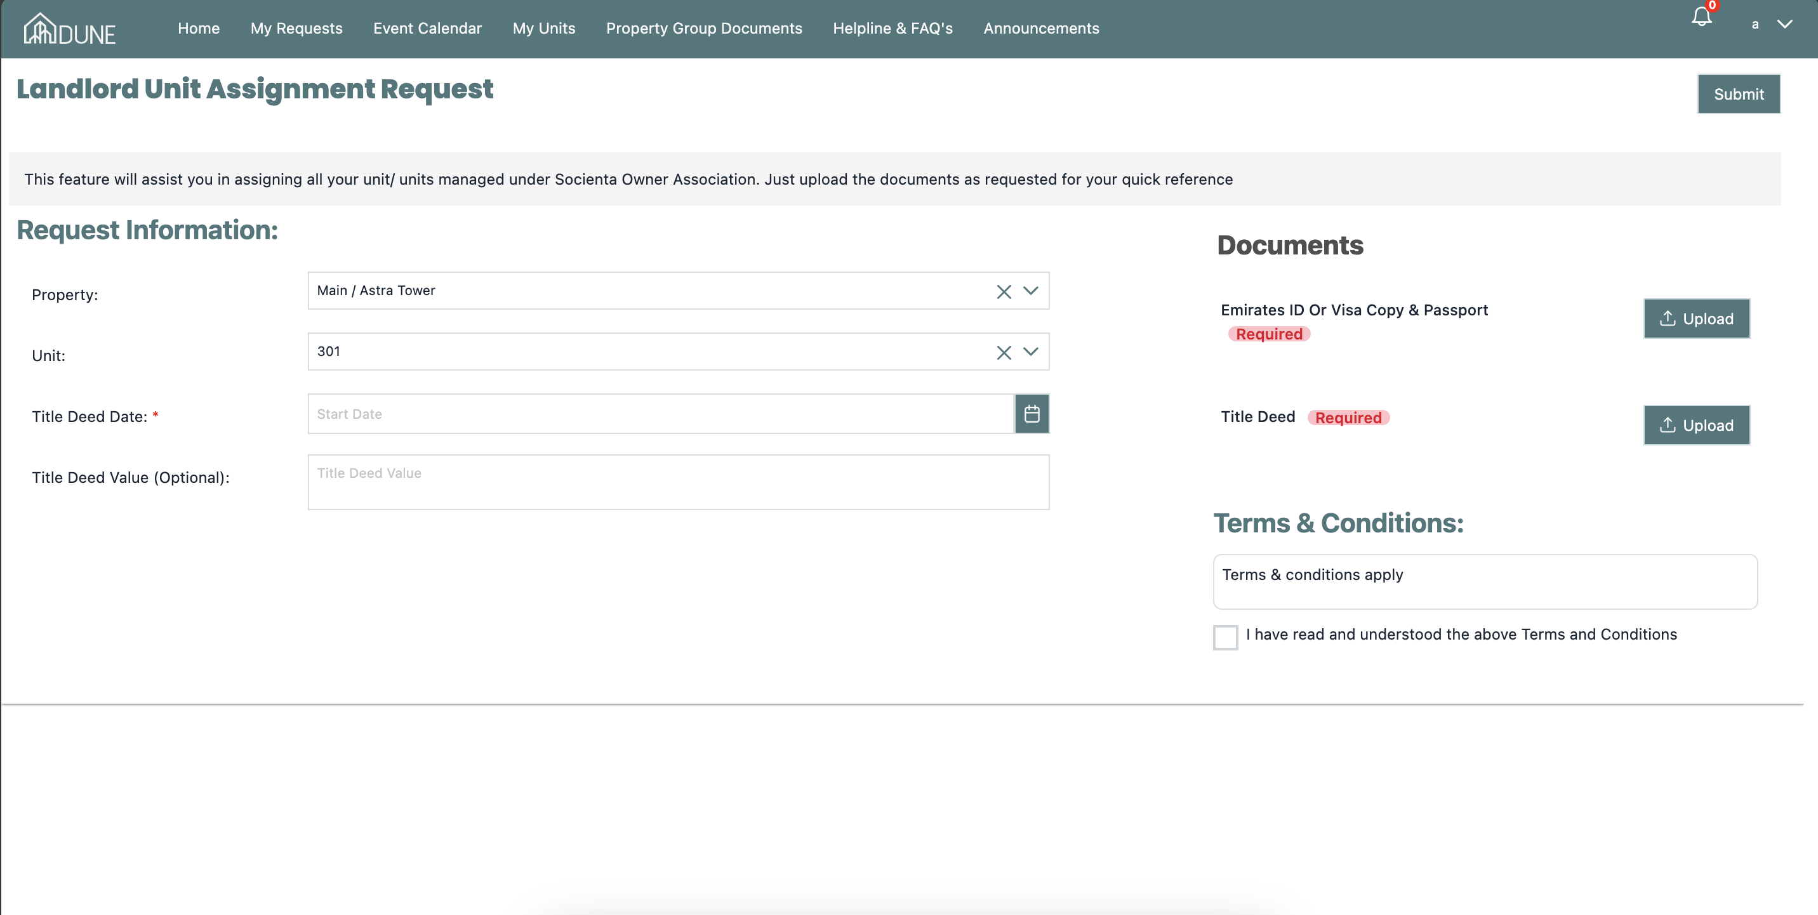Expand the Property dropdown arrow
The image size is (1818, 915).
[1030, 291]
